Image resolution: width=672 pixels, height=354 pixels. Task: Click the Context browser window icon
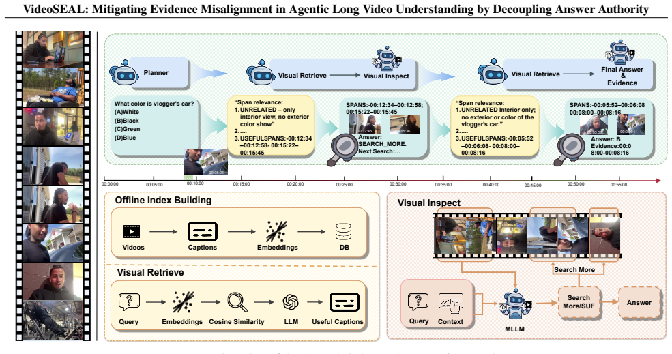pyautogui.click(x=451, y=304)
